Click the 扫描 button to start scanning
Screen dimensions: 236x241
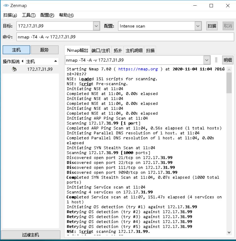pyautogui.click(x=212, y=26)
